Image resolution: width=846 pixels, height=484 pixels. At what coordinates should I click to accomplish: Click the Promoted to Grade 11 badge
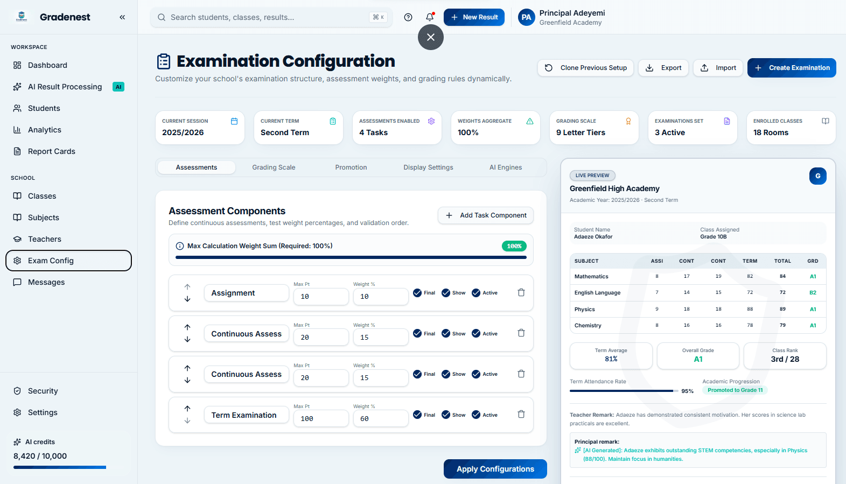pyautogui.click(x=735, y=390)
